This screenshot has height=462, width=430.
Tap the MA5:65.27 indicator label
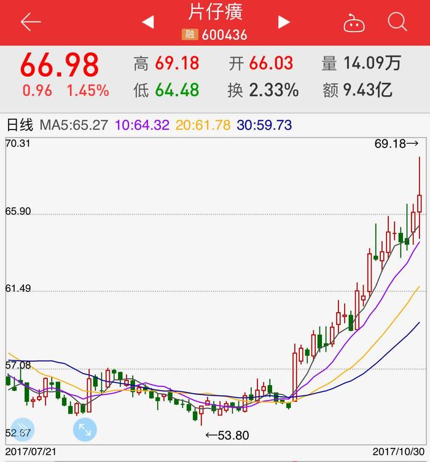(x=74, y=125)
